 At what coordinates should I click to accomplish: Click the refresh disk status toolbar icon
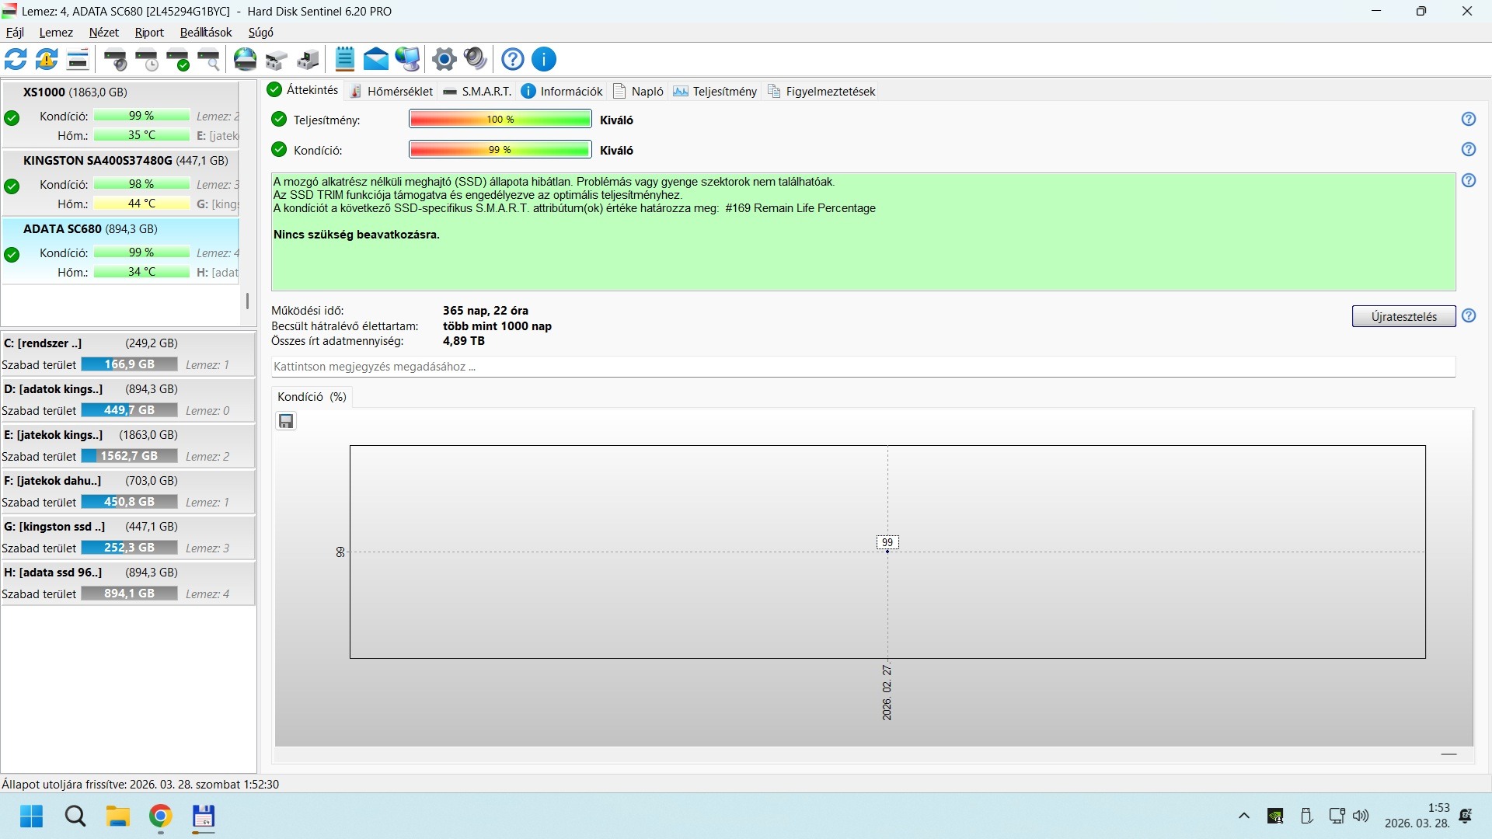point(16,59)
